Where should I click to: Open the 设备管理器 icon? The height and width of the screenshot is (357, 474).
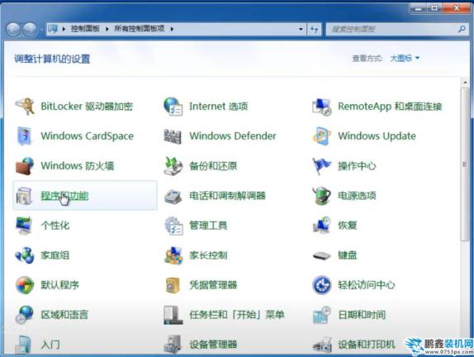click(x=173, y=345)
